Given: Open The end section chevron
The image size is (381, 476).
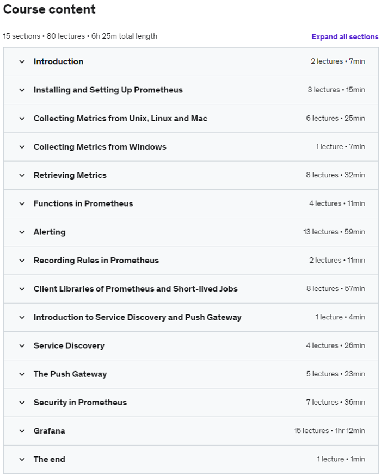Looking at the screenshot, I should (22, 460).
